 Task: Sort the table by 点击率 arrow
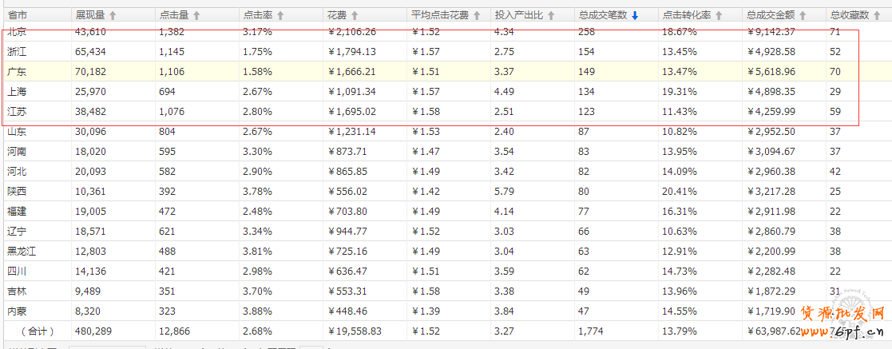coord(280,15)
